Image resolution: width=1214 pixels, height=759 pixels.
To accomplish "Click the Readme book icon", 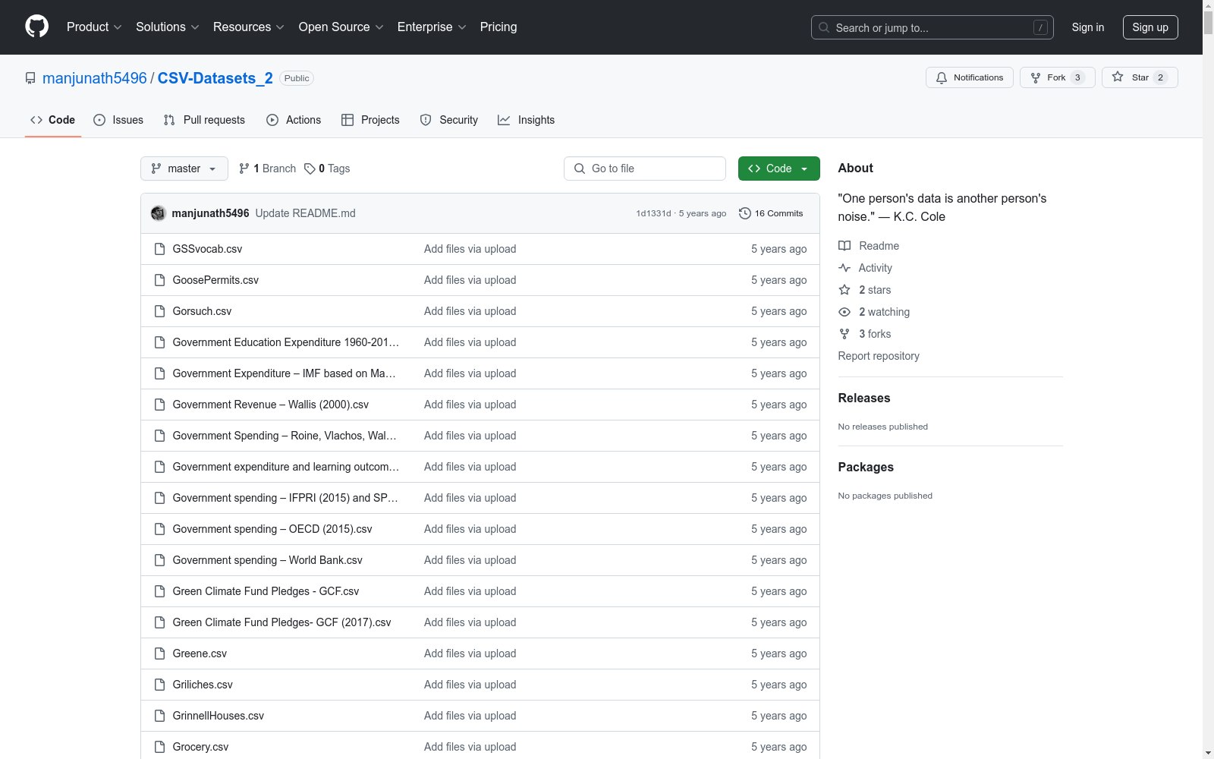I will pyautogui.click(x=844, y=246).
